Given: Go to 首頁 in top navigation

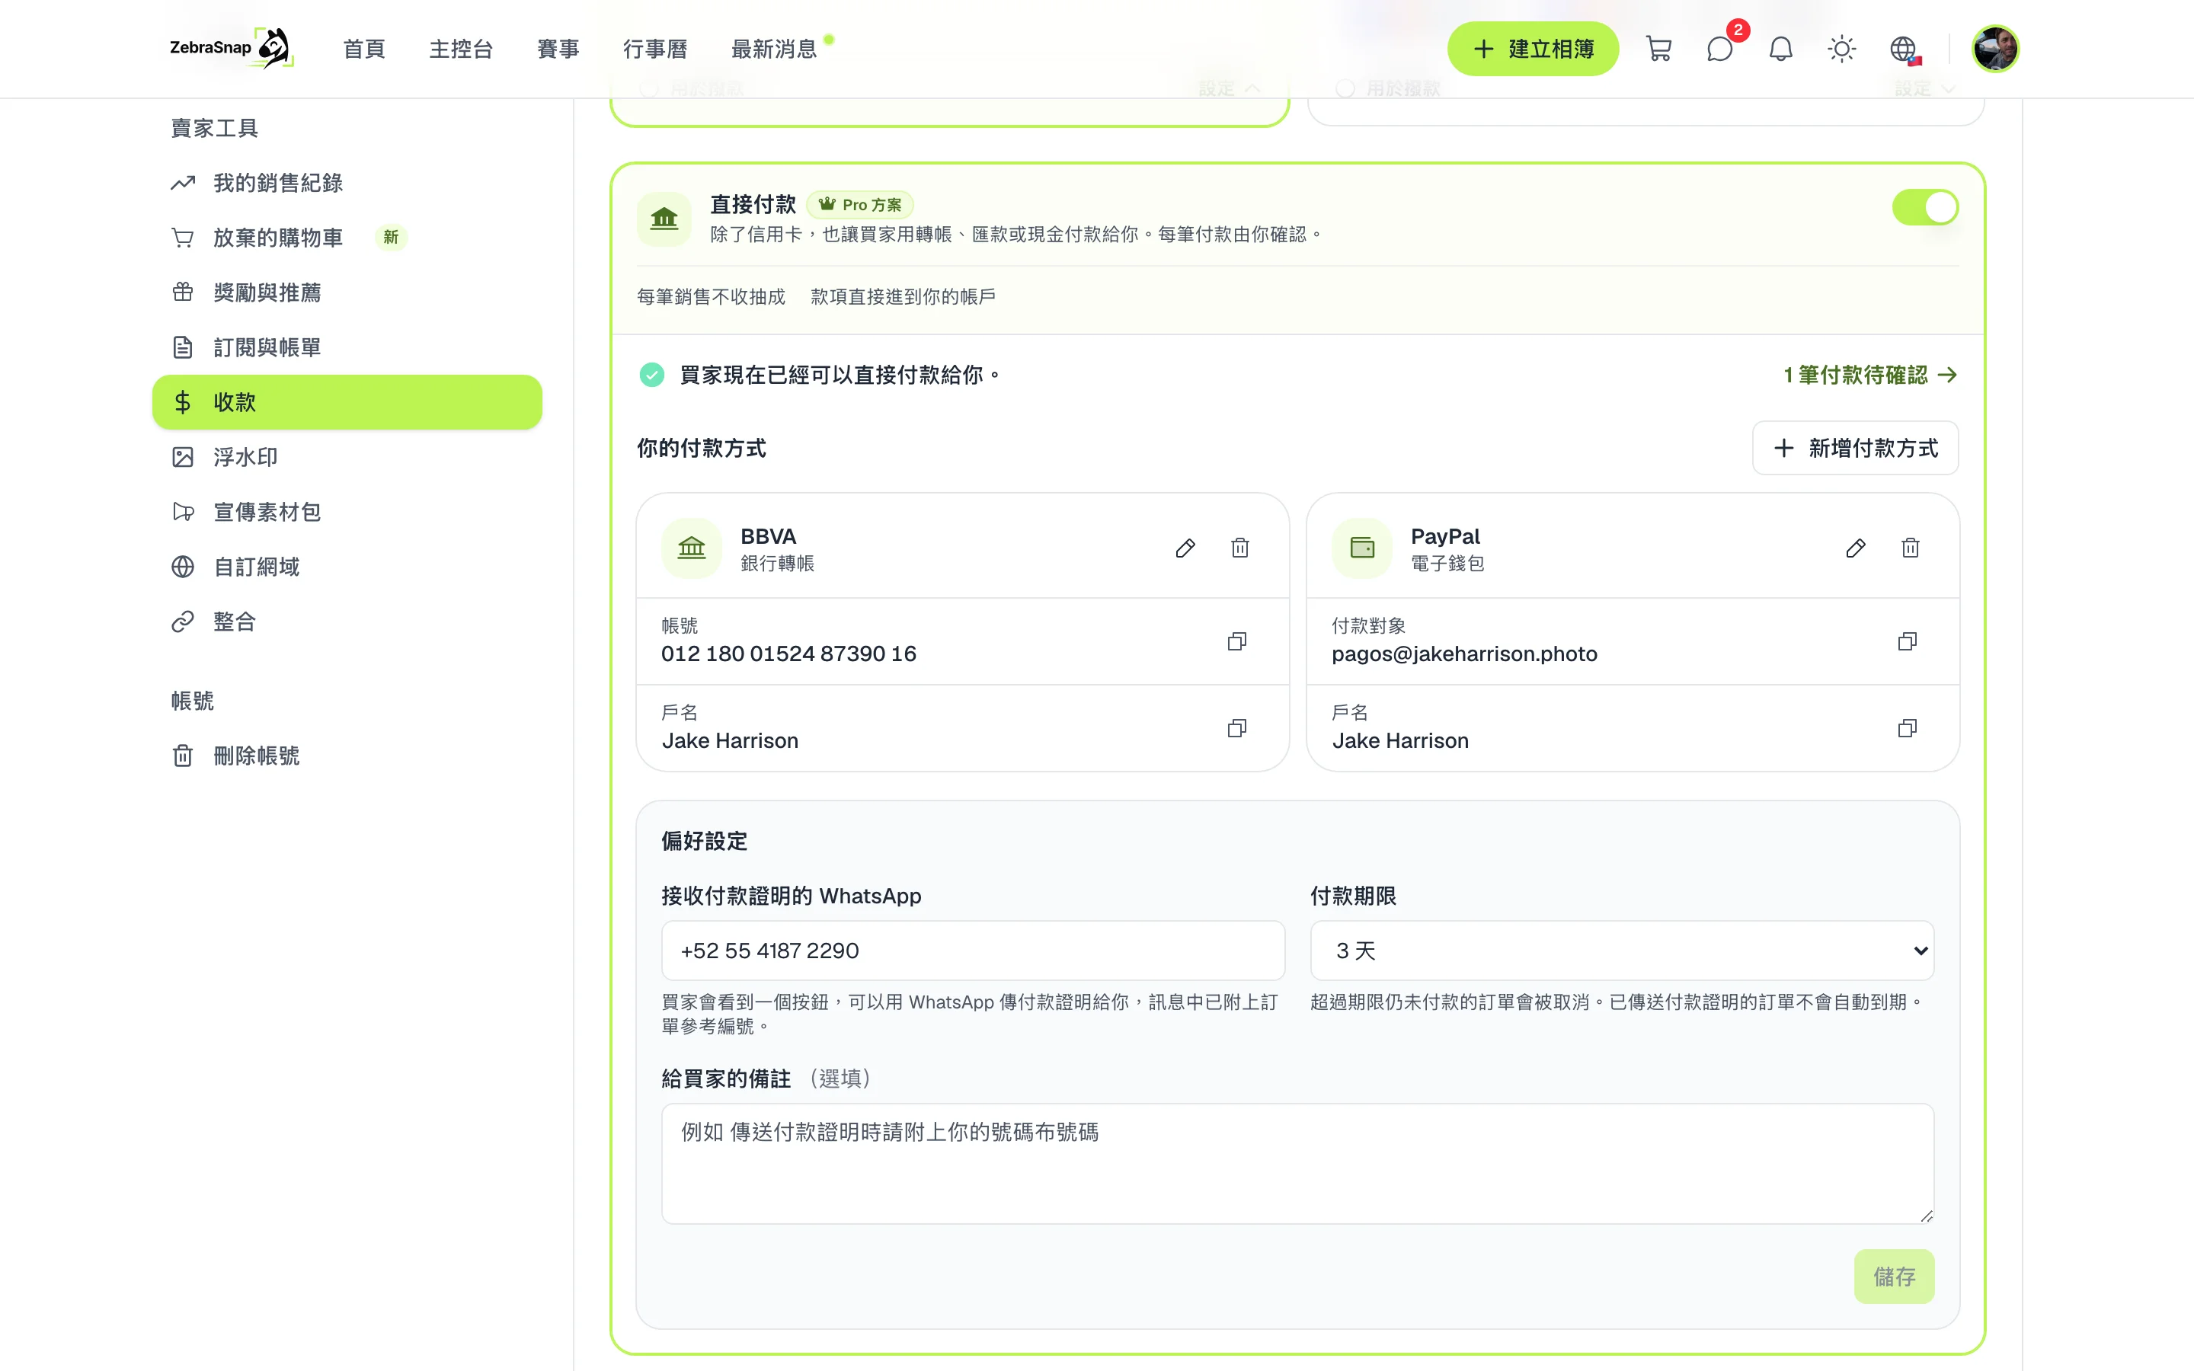Looking at the screenshot, I should click(x=364, y=49).
